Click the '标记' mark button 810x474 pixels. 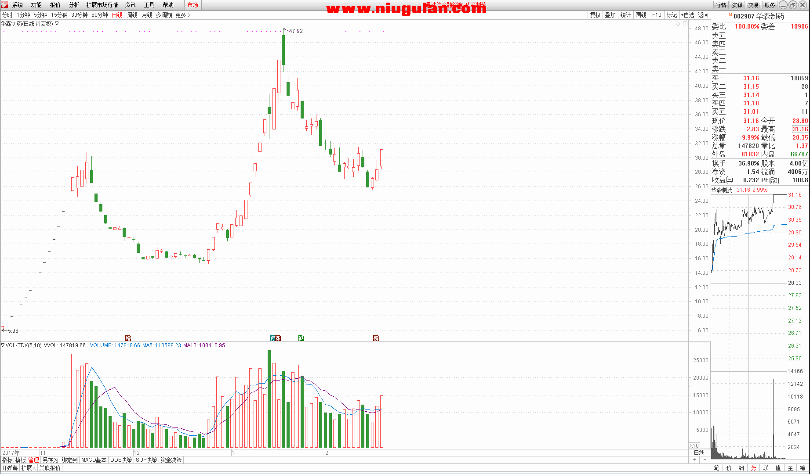[x=672, y=15]
